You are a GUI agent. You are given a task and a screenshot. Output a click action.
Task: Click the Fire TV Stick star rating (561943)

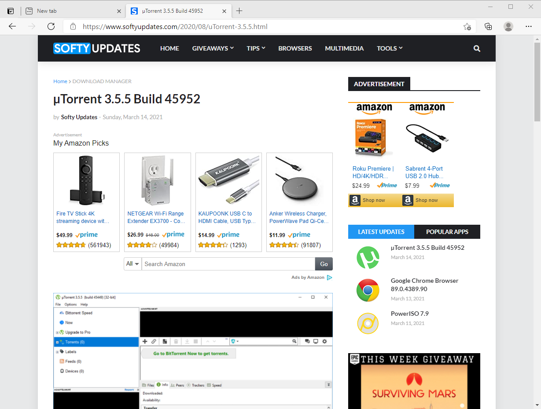tap(71, 245)
